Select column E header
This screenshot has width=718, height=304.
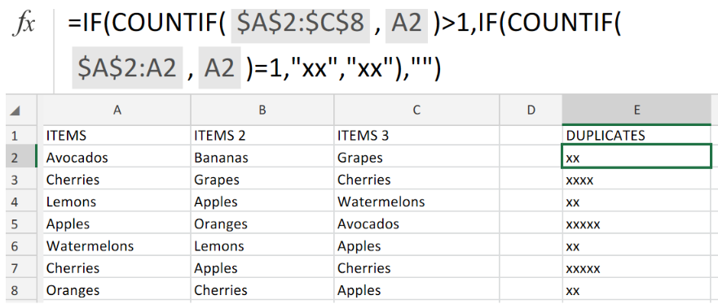point(637,110)
